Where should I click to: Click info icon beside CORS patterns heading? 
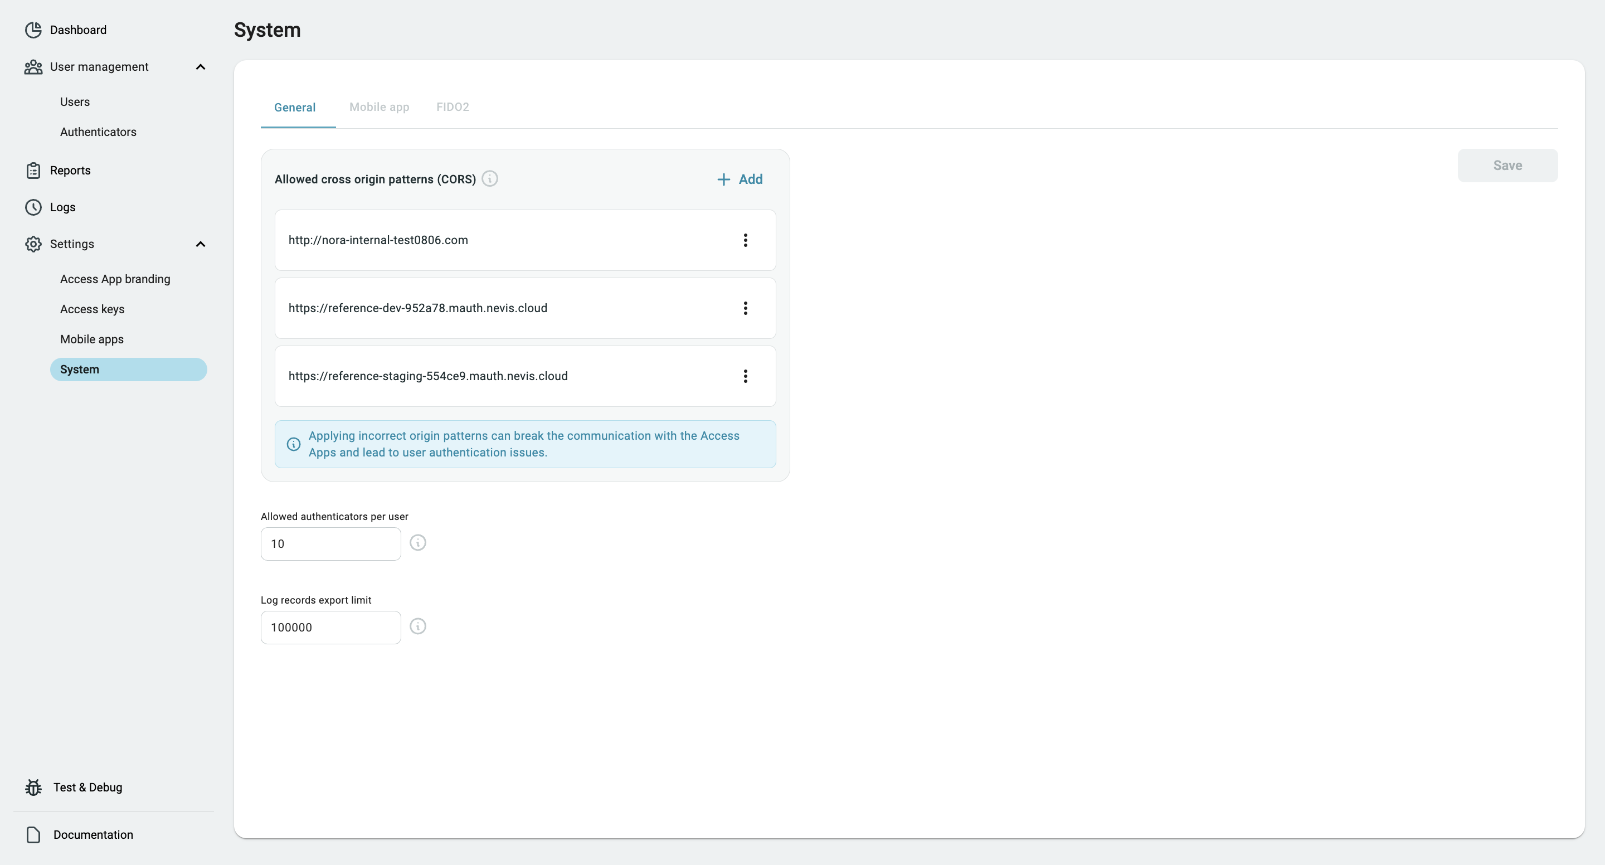(x=490, y=179)
